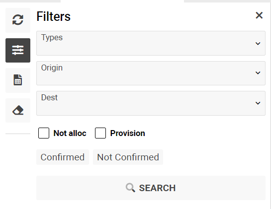Image resolution: width=271 pixels, height=209 pixels.
Task: Click the Provision label text
Action: point(128,133)
